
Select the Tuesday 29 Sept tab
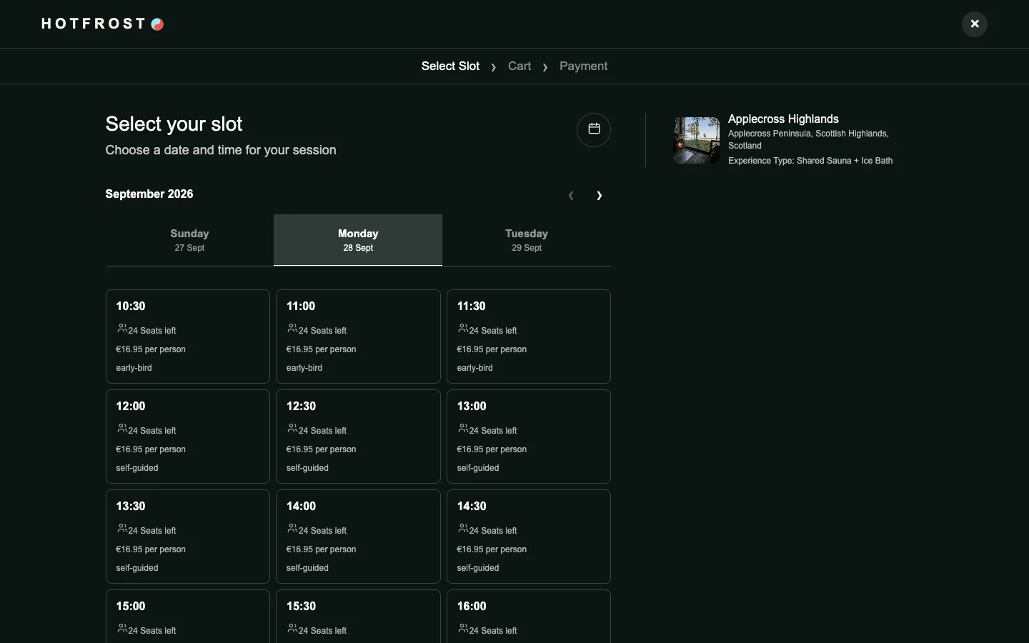coord(527,240)
